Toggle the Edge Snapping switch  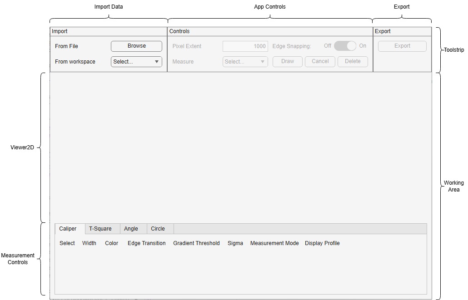345,46
